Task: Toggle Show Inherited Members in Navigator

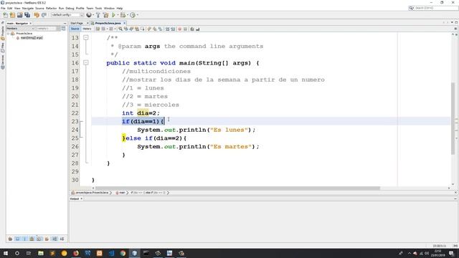Action: (x=10, y=239)
